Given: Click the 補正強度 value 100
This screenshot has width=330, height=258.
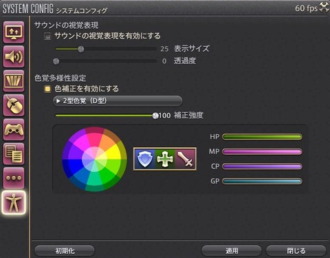Looking at the screenshot, I should click(165, 116).
